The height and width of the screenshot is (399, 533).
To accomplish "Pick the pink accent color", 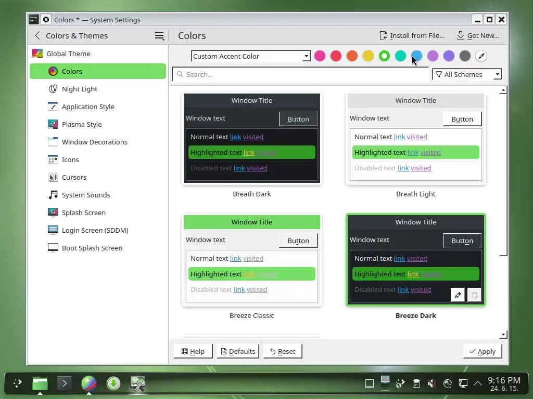I will pos(320,56).
